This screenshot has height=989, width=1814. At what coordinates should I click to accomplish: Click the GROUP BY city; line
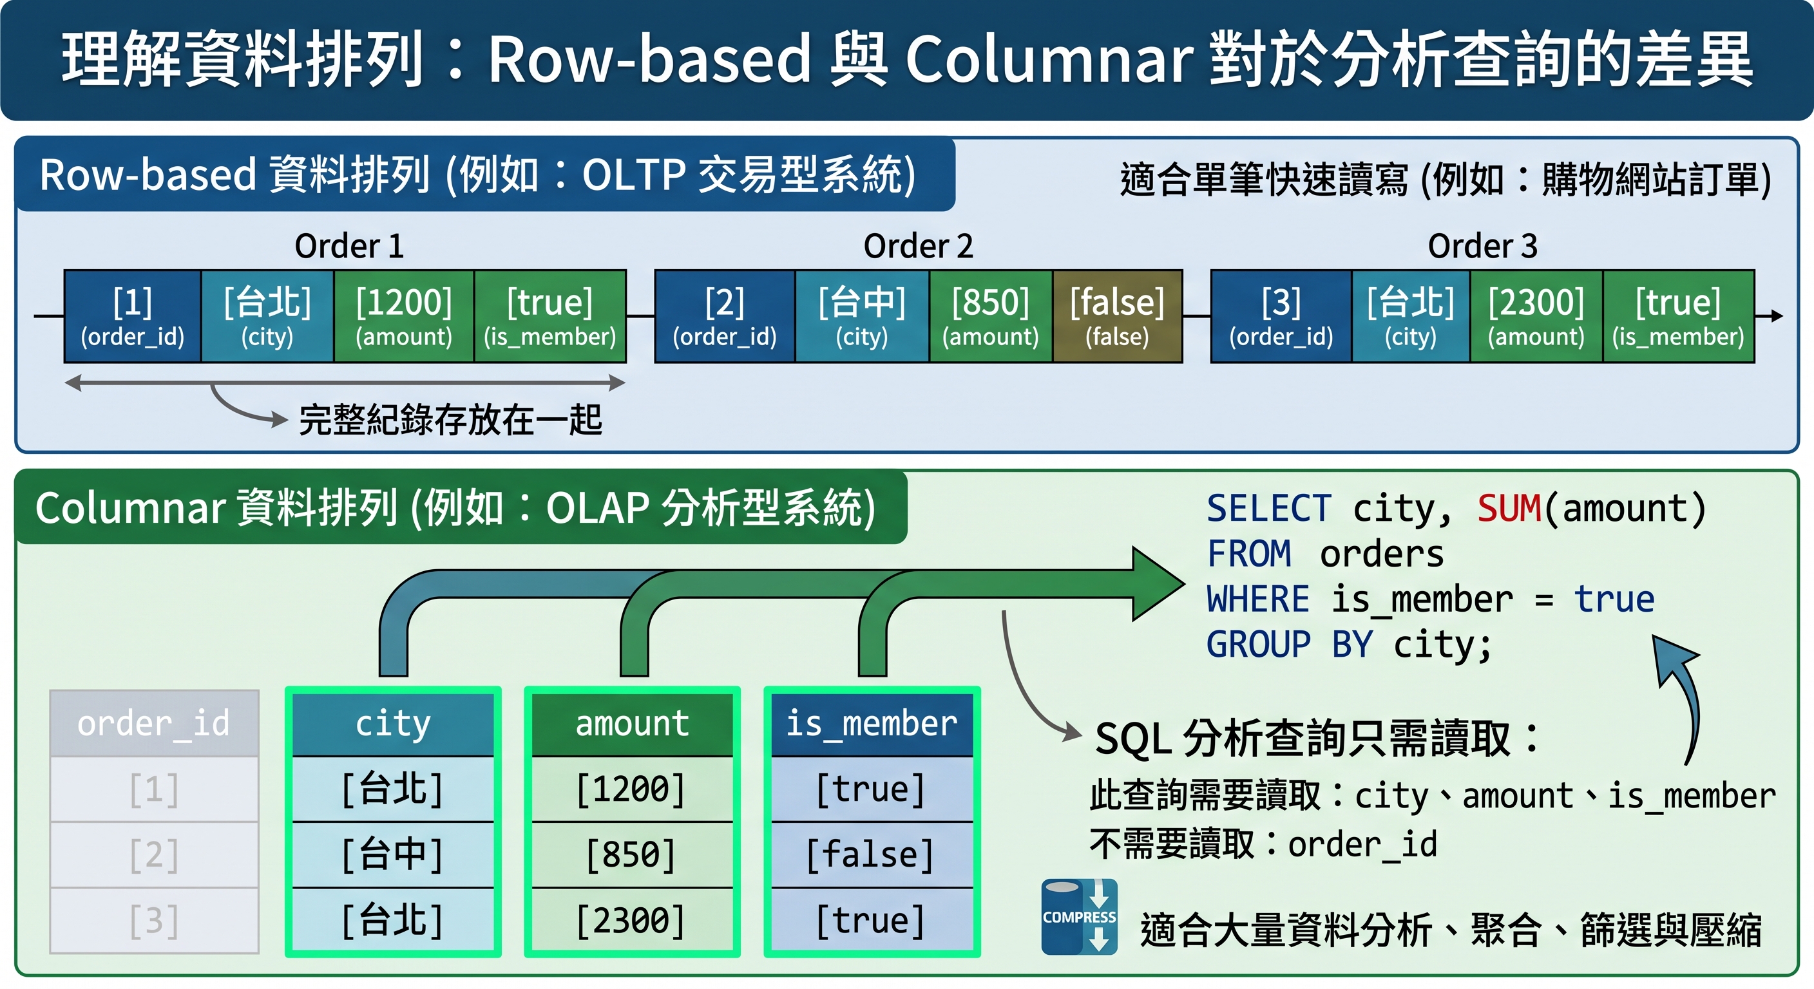pyautogui.click(x=1350, y=645)
